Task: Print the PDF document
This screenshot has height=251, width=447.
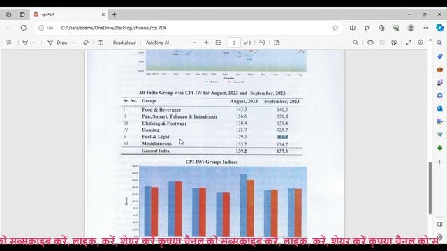Action: 370,43
